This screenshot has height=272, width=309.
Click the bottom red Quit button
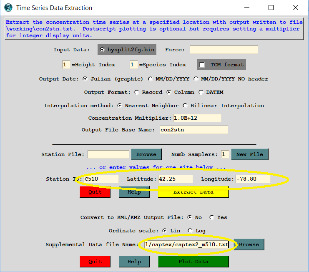point(95,262)
